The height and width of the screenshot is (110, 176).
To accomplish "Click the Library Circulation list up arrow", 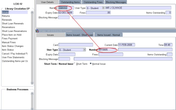I will [32, 12].
